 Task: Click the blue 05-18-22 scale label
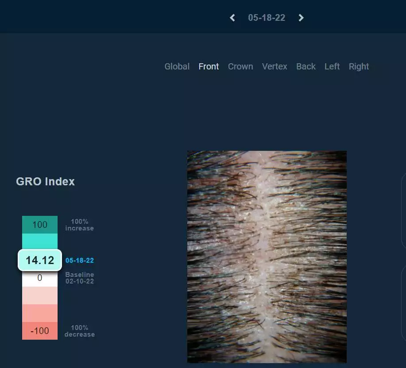80,261
